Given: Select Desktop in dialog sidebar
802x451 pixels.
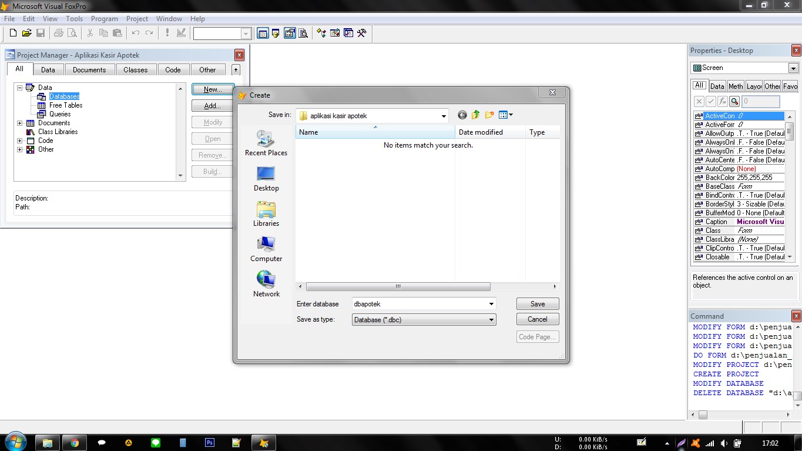Looking at the screenshot, I should pos(266,179).
